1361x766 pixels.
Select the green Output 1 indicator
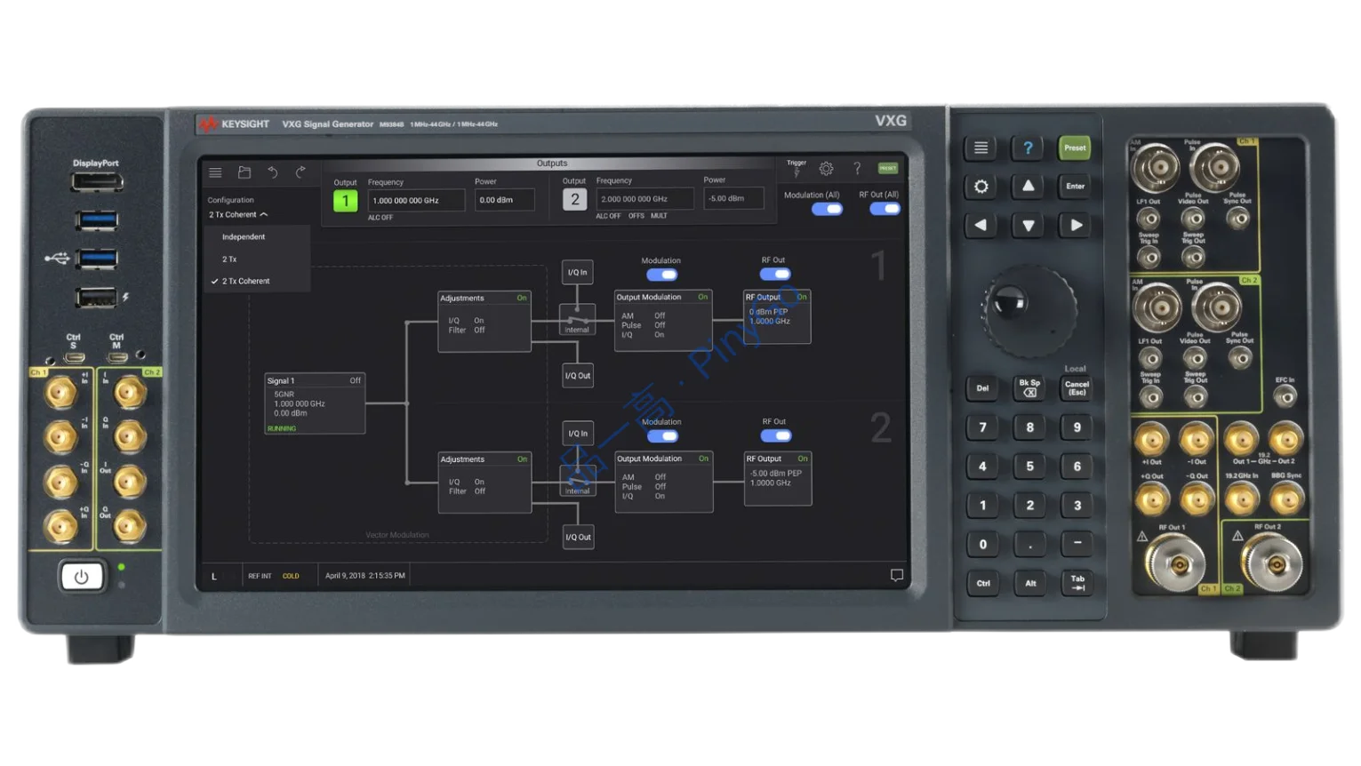(345, 201)
